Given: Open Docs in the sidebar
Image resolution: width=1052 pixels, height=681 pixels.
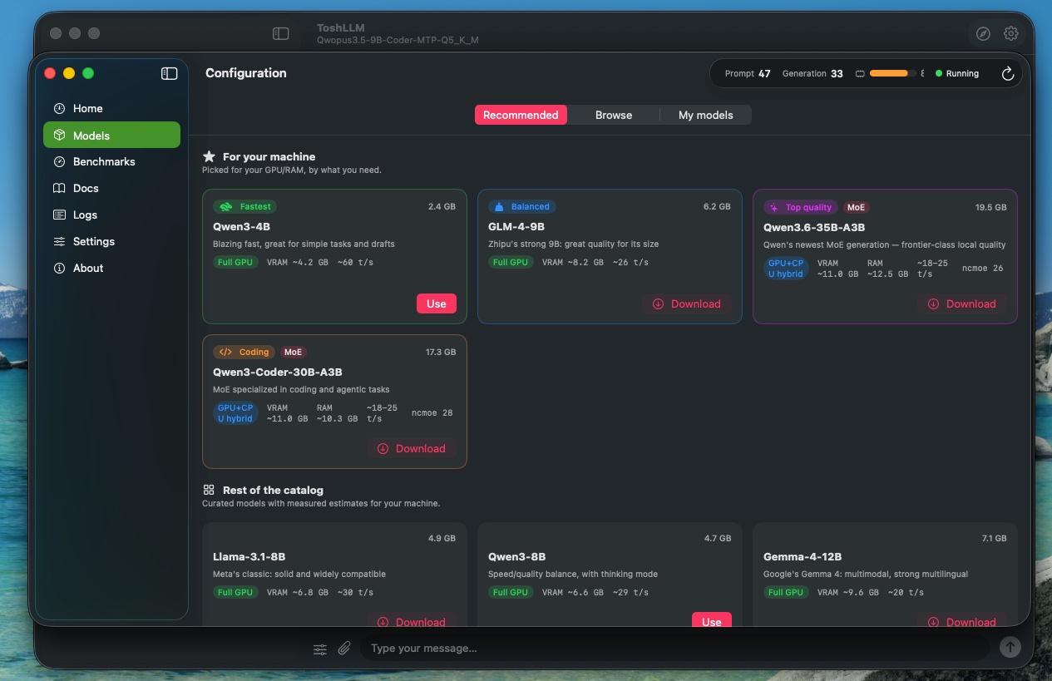Looking at the screenshot, I should click(111, 188).
